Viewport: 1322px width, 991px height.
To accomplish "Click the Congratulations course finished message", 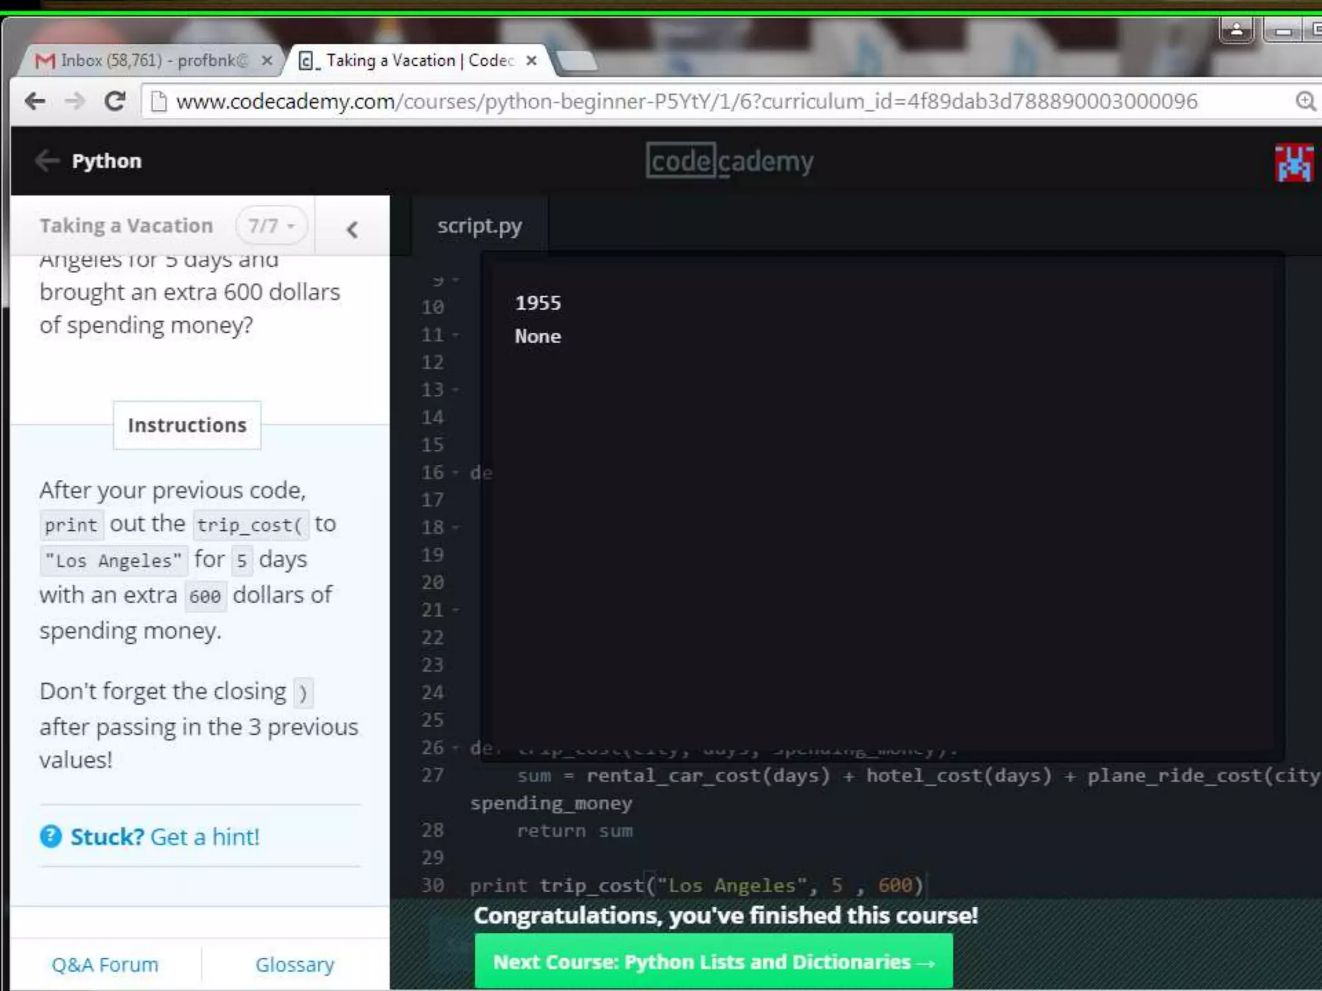I will [726, 915].
